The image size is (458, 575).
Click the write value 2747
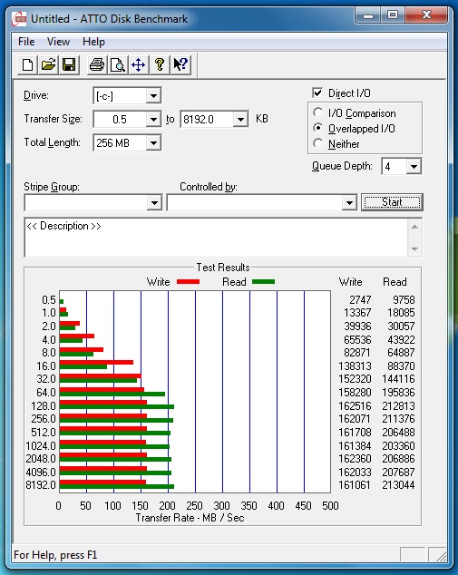click(x=360, y=300)
